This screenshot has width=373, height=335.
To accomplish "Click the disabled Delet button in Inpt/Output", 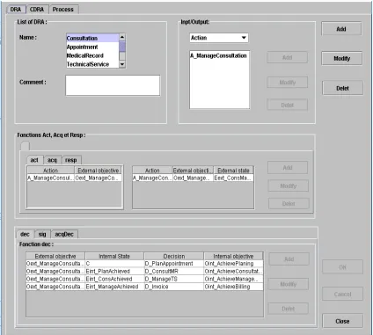I will [288, 105].
